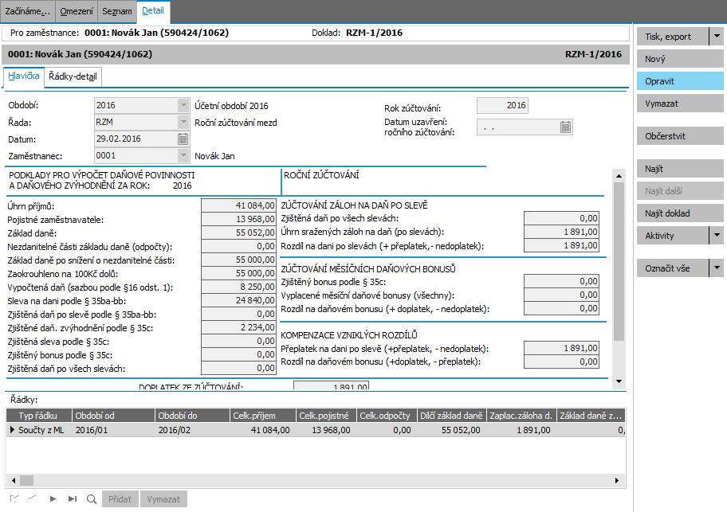Click scroll down arrow in form panel
The image size is (727, 512).
tap(619, 381)
